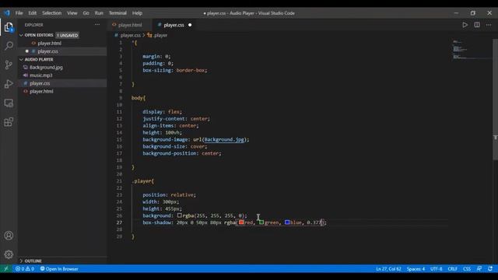Image resolution: width=498 pixels, height=280 pixels.
Task: Open the Edit menu
Action: pos(33,13)
